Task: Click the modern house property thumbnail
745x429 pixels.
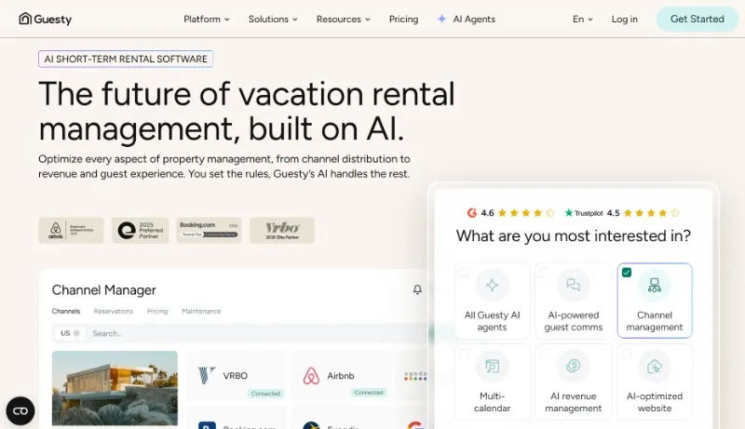Action: [x=115, y=388]
